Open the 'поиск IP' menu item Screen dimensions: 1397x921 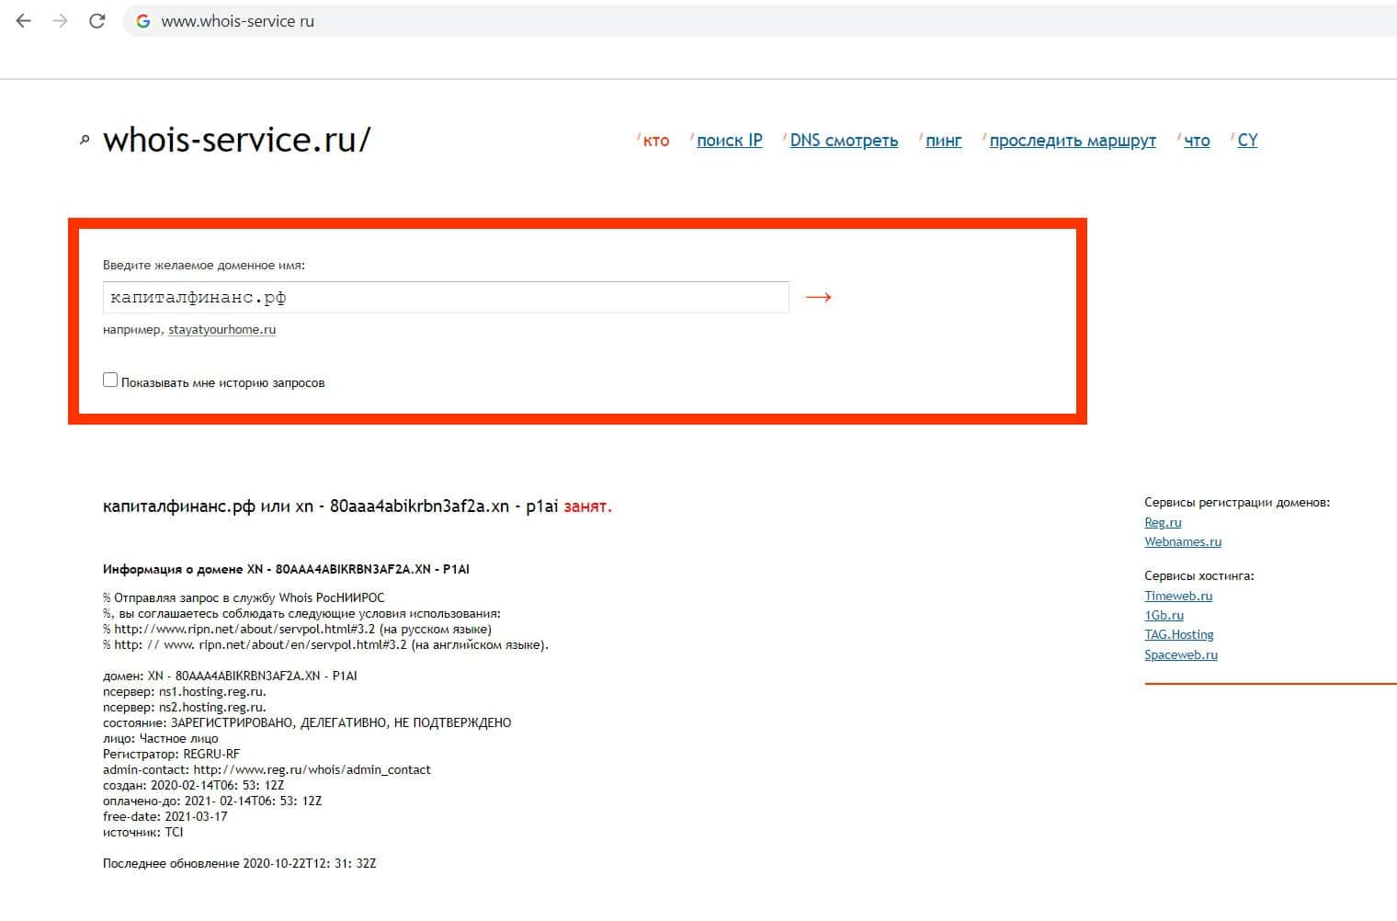730,141
